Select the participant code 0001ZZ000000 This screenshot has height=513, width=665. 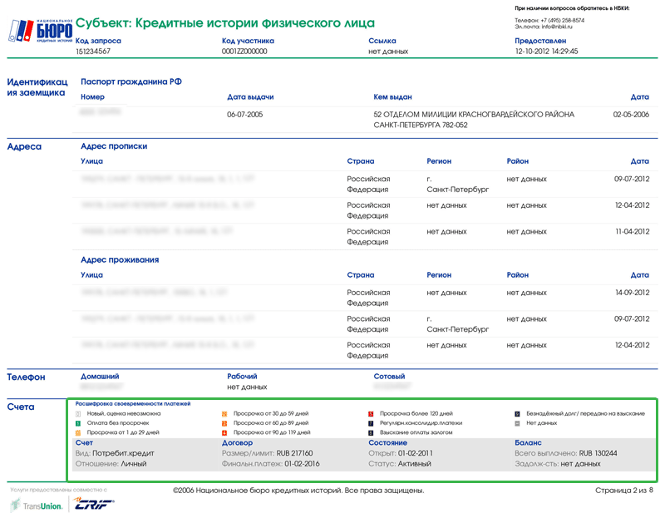[x=244, y=52]
